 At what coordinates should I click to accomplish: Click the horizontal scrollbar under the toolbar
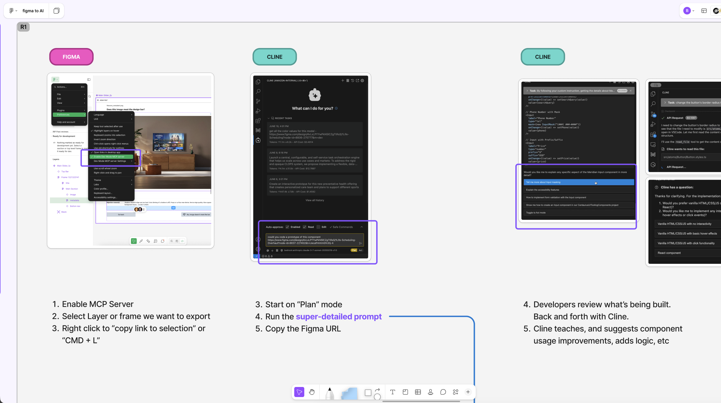[x=421, y=401]
